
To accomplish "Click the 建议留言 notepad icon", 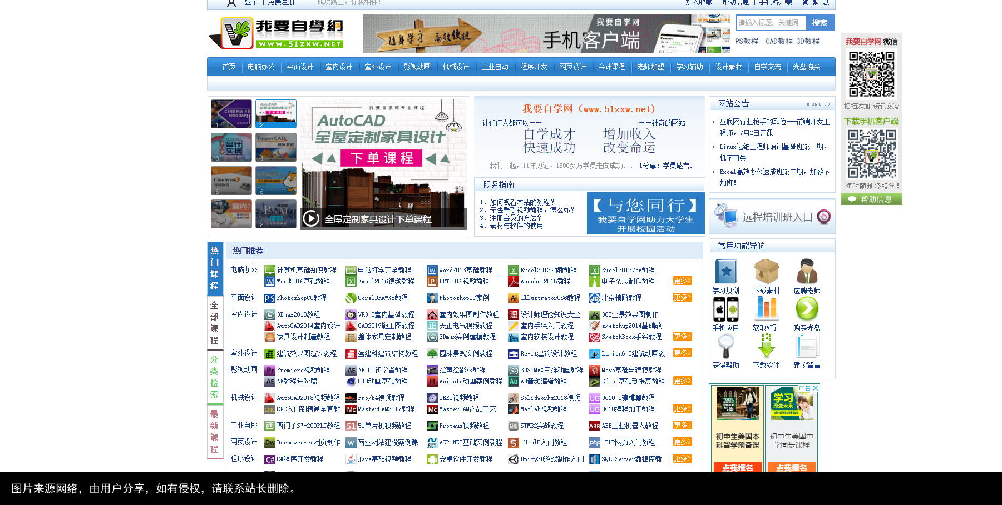I will pos(807,346).
